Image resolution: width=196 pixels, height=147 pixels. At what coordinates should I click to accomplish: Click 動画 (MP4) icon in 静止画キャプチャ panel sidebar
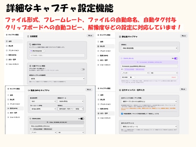(98, 56)
